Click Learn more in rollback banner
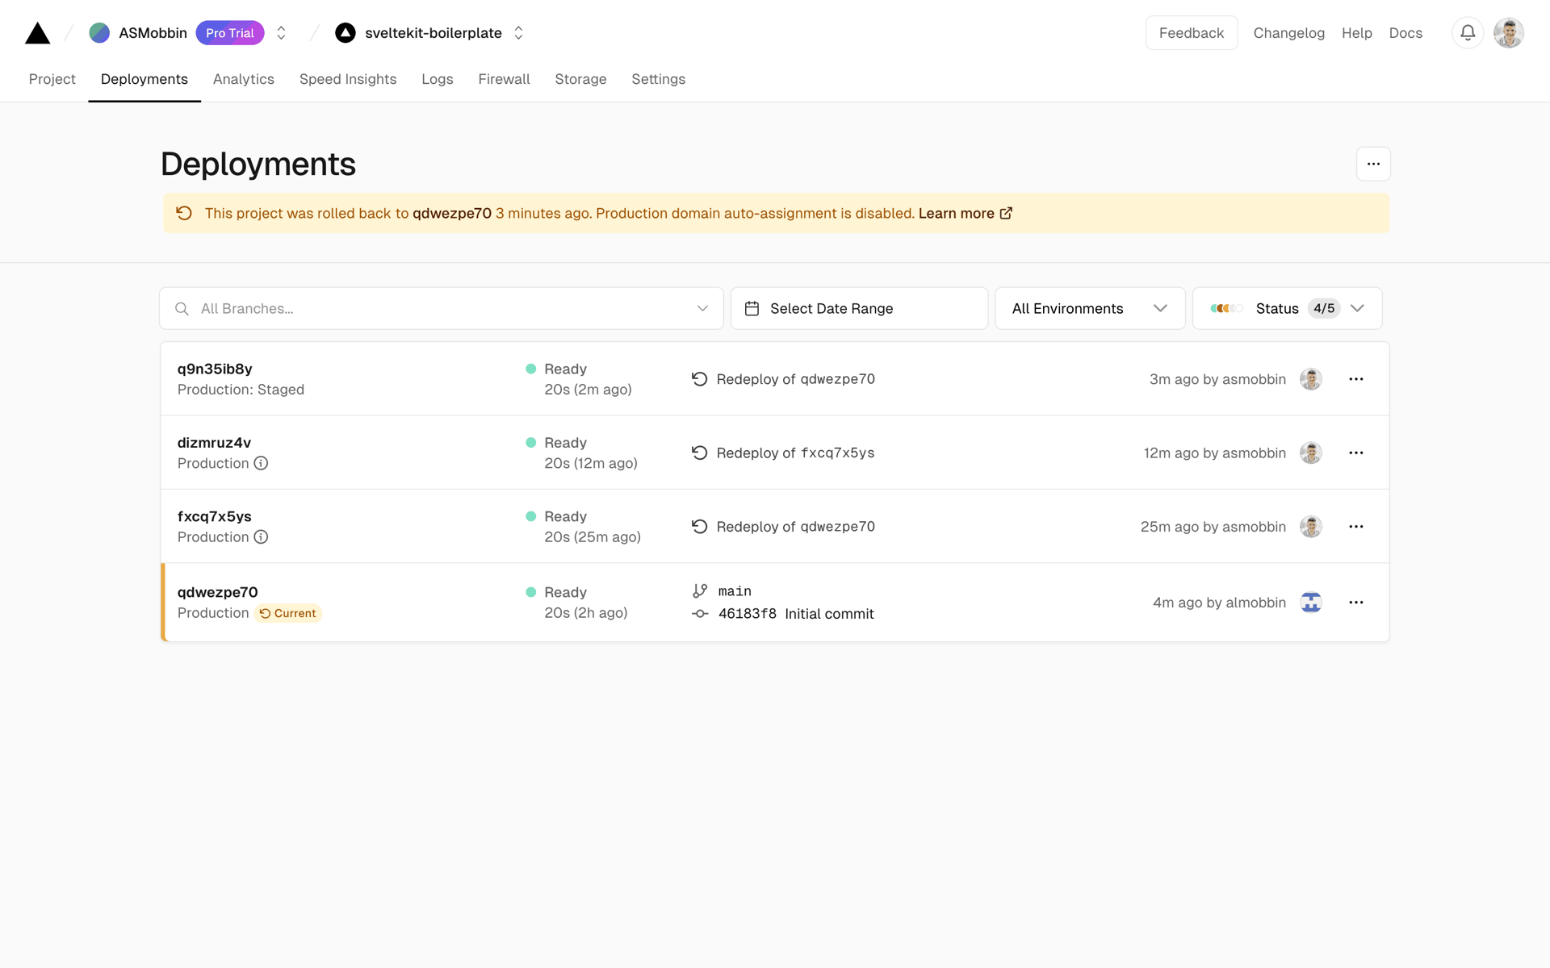The height and width of the screenshot is (968, 1550). (966, 213)
